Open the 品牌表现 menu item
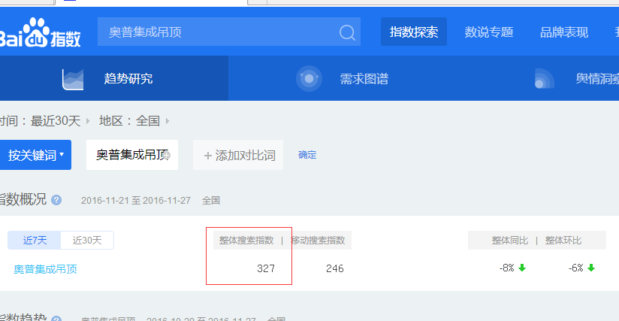 coord(563,32)
